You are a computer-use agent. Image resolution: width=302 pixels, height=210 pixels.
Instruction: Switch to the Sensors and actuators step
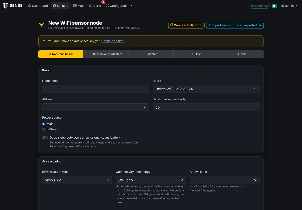[x=106, y=54]
